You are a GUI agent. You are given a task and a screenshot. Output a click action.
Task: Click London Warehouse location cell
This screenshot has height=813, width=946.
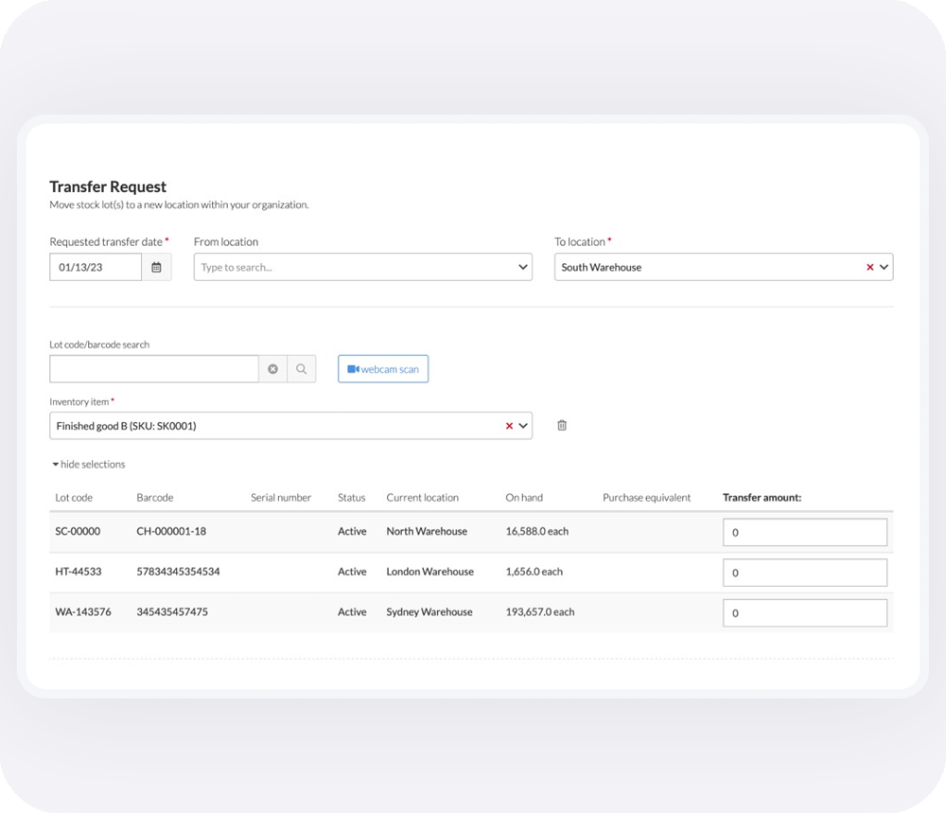(x=430, y=572)
